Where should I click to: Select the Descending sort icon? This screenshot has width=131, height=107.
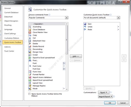point(30,49)
